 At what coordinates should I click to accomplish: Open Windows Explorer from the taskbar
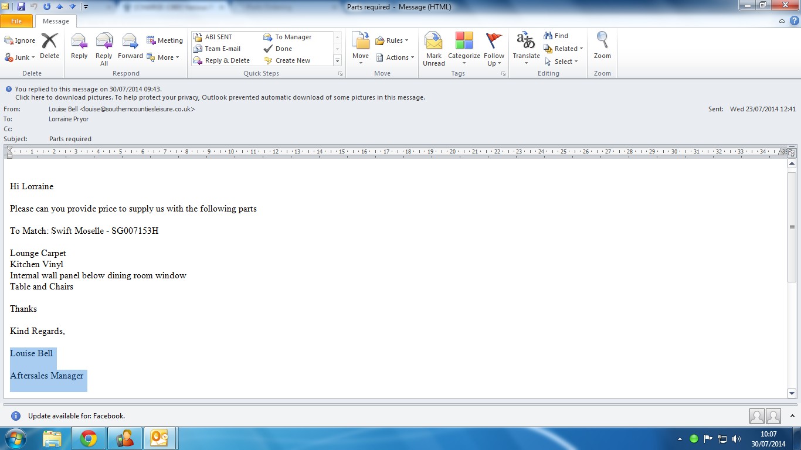tap(52, 438)
